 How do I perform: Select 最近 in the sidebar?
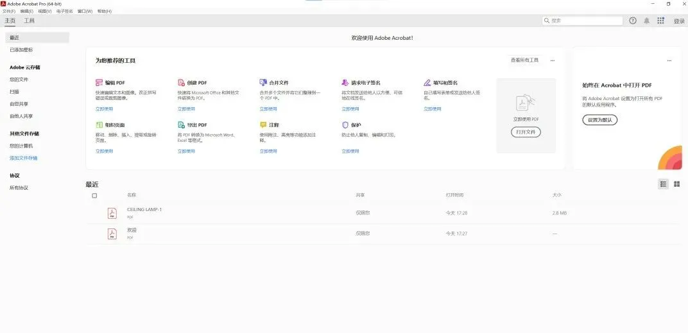pos(37,38)
